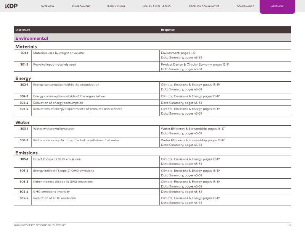Viewport: 305px width, 236px height.
Task: Open the Overview tab
Action: click(x=47, y=6)
